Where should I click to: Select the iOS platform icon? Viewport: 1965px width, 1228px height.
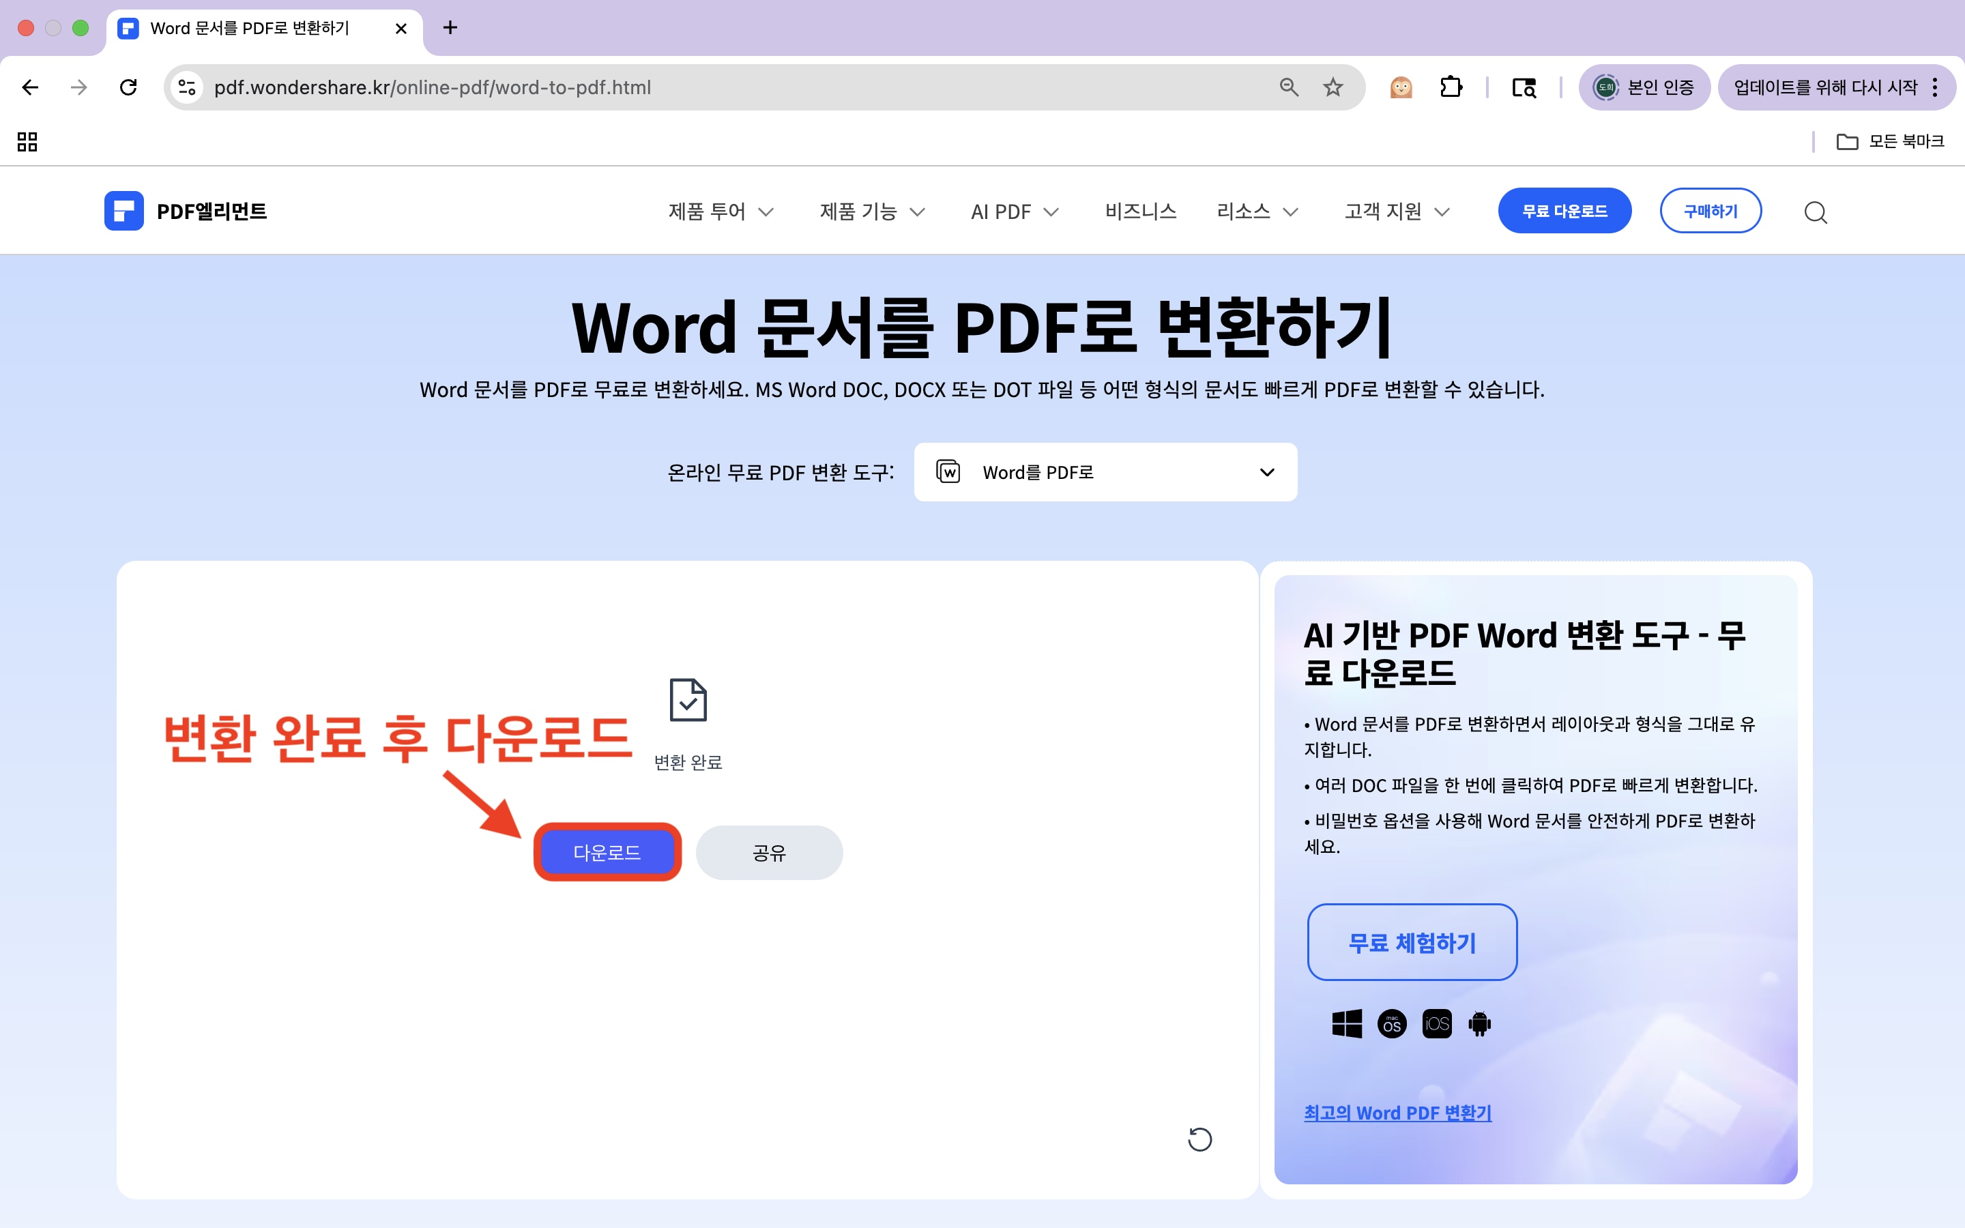[1436, 1023]
